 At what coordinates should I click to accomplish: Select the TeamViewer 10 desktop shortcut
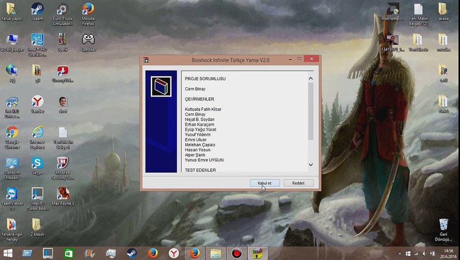[x=12, y=199]
